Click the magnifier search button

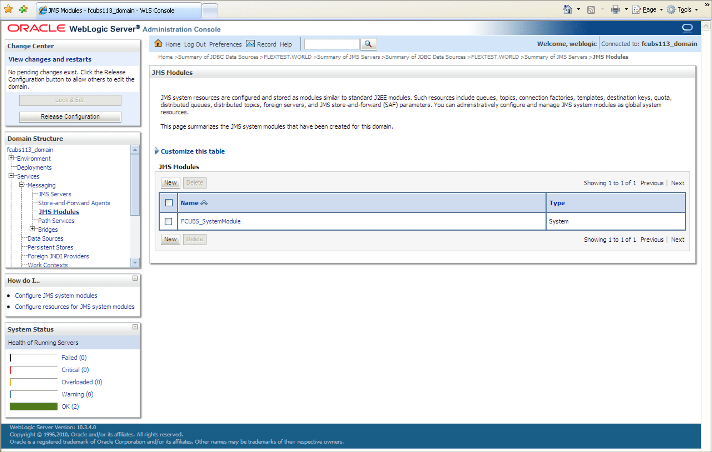point(368,44)
